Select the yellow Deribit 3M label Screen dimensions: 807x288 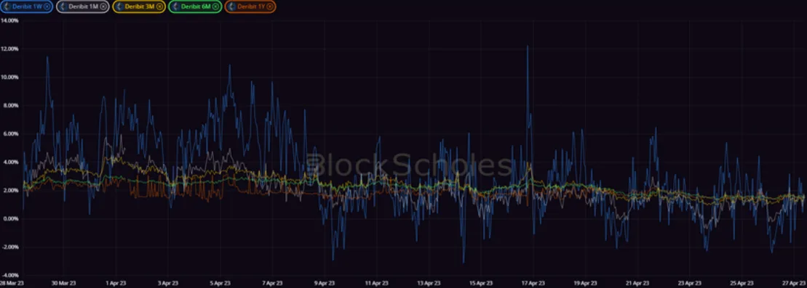click(x=140, y=7)
